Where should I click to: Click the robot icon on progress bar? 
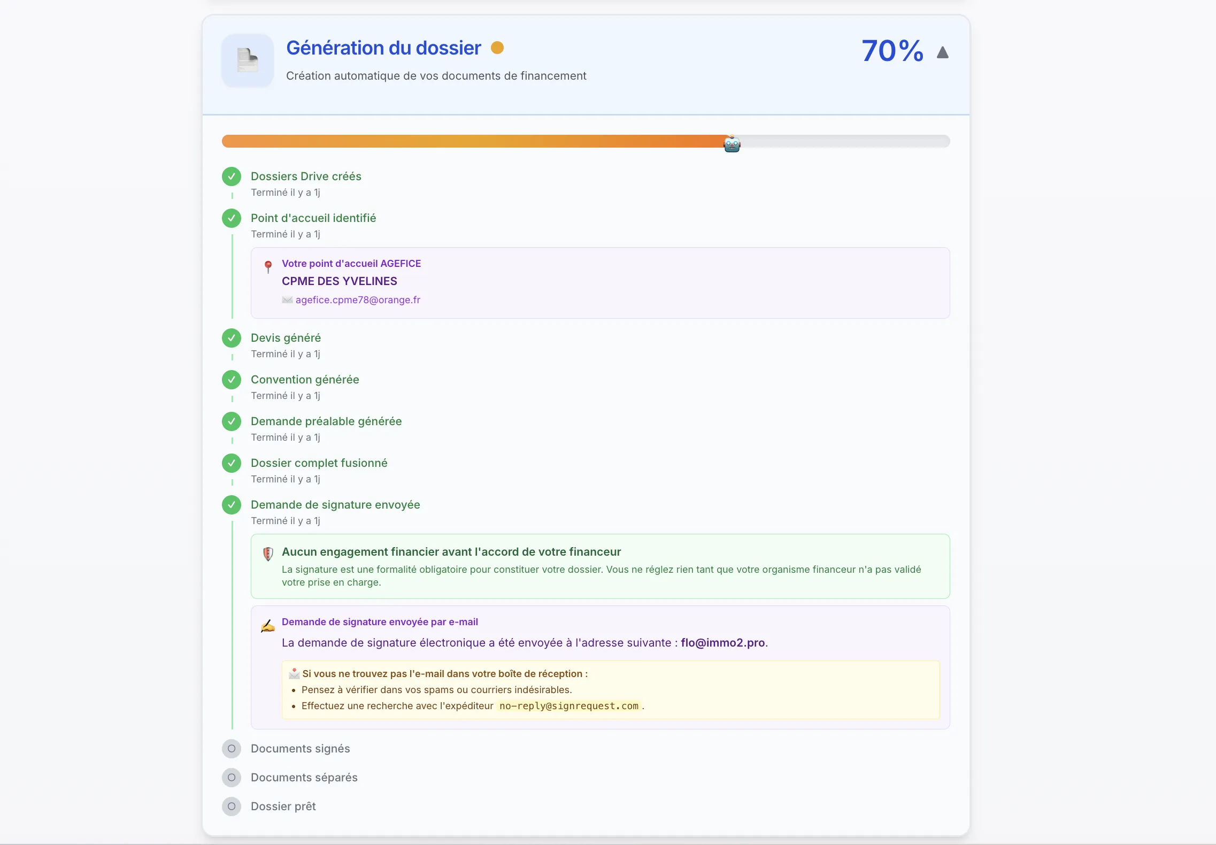(x=732, y=144)
